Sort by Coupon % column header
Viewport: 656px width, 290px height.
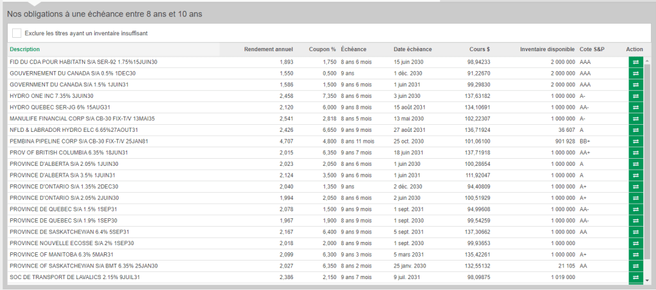(x=323, y=49)
